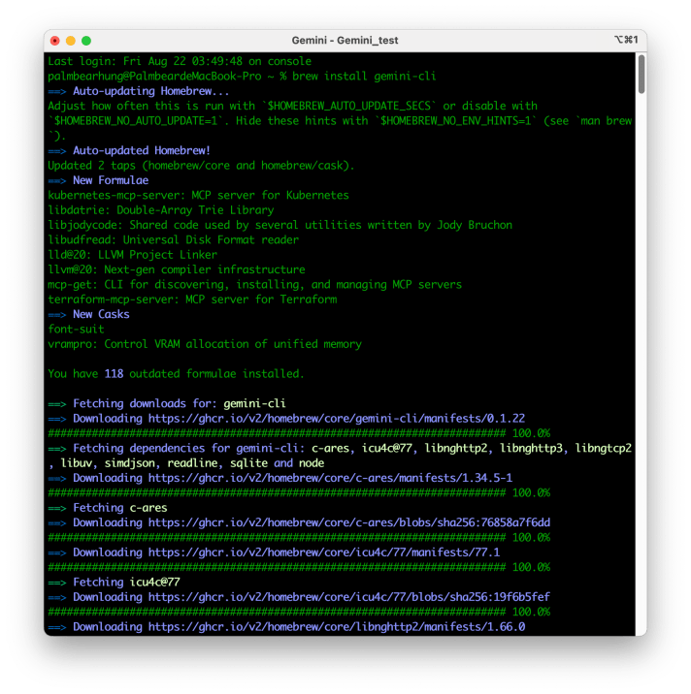Open the icu4c manifests 77.1 URL
This screenshot has width=691, height=694.
pos(323,552)
